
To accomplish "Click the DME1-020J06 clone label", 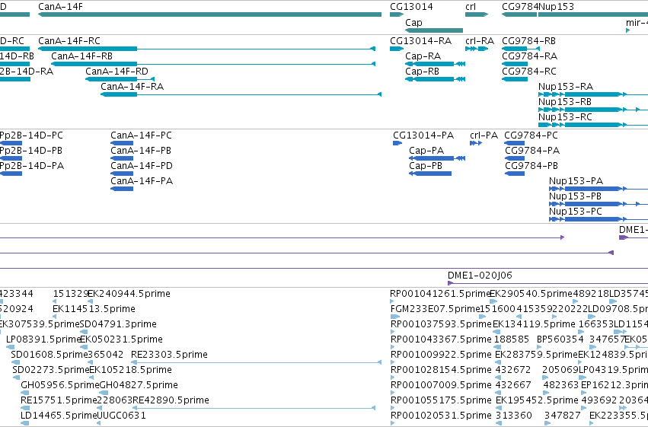I will 480,276.
